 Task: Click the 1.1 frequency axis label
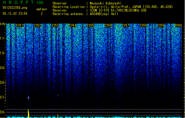click(2, 38)
